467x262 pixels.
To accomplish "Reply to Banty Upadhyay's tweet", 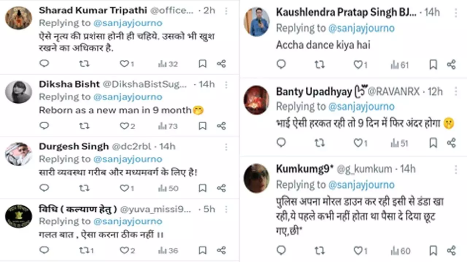I will (x=281, y=143).
